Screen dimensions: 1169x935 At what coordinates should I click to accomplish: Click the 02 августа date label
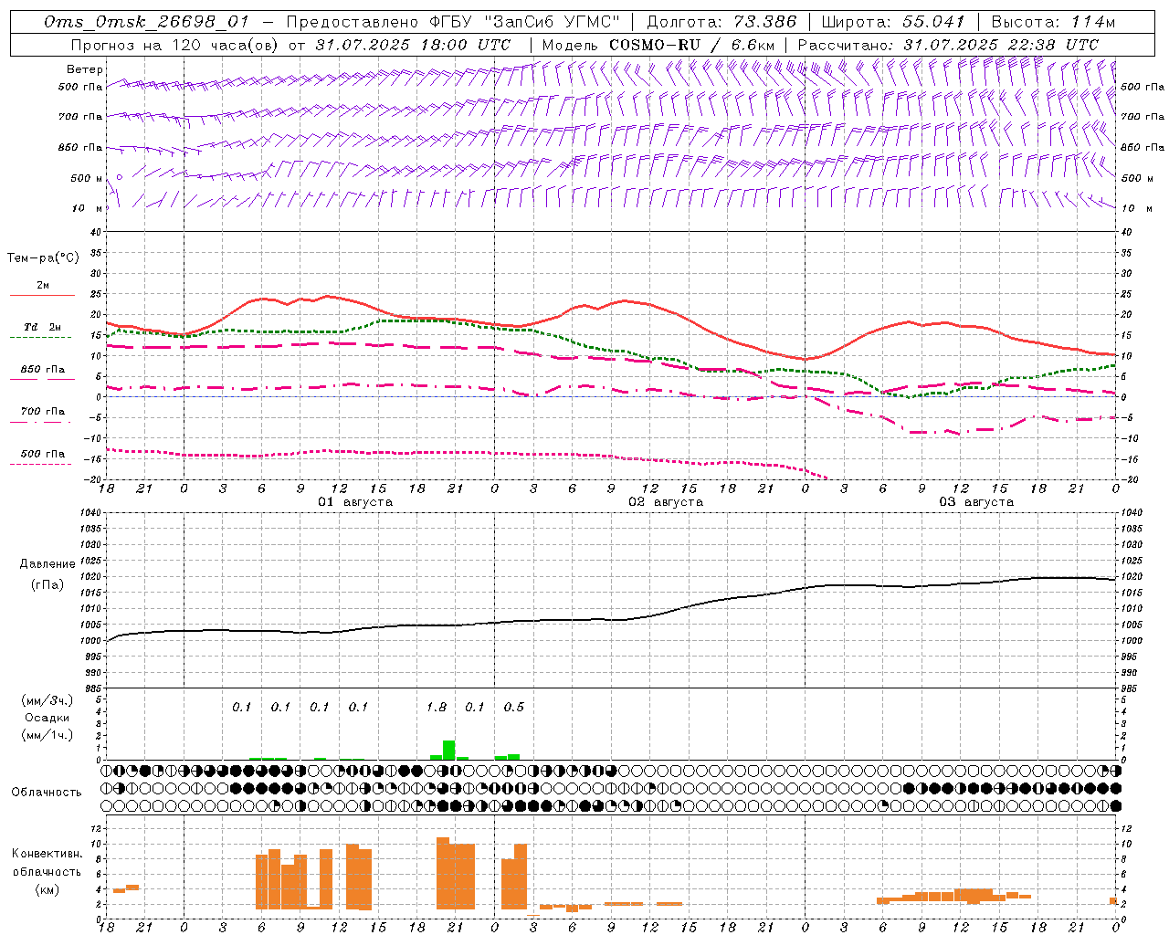pos(666,502)
